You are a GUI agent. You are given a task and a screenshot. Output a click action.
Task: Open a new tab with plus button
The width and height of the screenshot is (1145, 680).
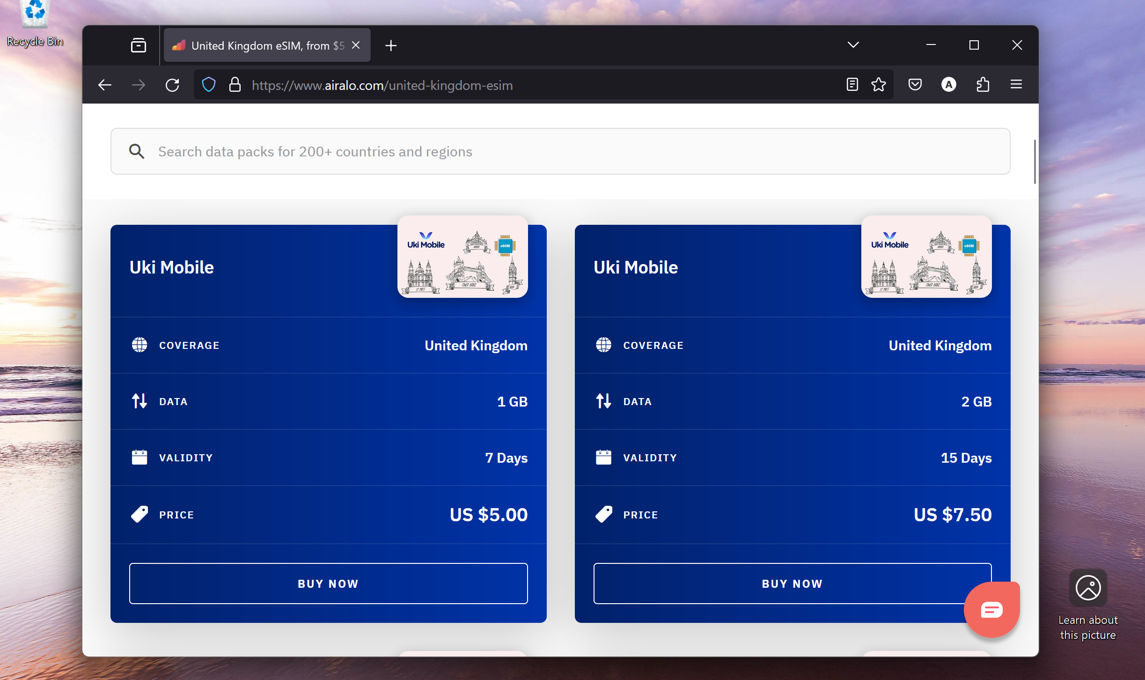(x=391, y=45)
